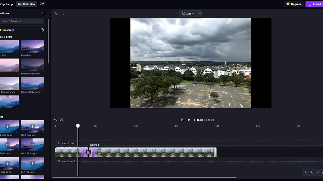This screenshot has height=181, width=323.
Task: Click the 0:15 mark on timeline ruler
Action: 177,126
